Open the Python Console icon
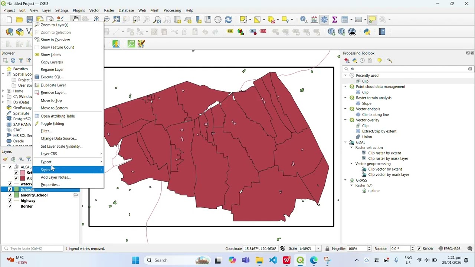This screenshot has width=475, height=267. click(367, 32)
